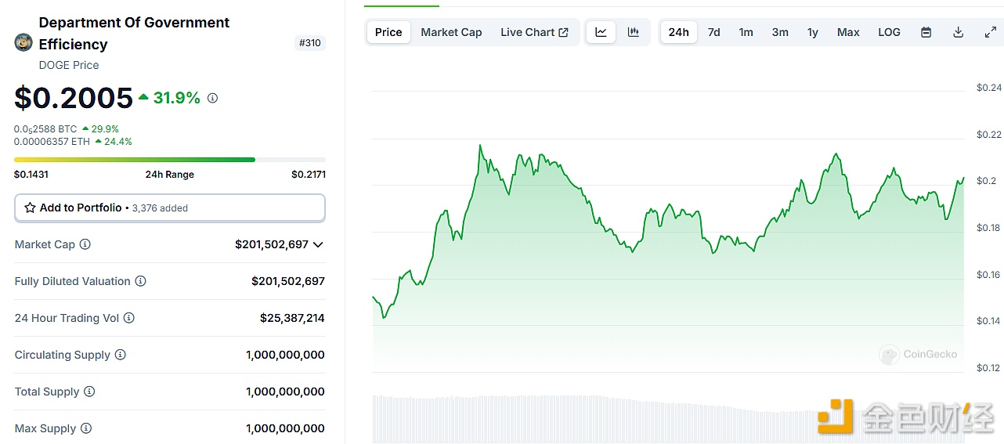1004x444 pixels.
Task: Click the Total Supply info icon
Action: pyautogui.click(x=89, y=392)
